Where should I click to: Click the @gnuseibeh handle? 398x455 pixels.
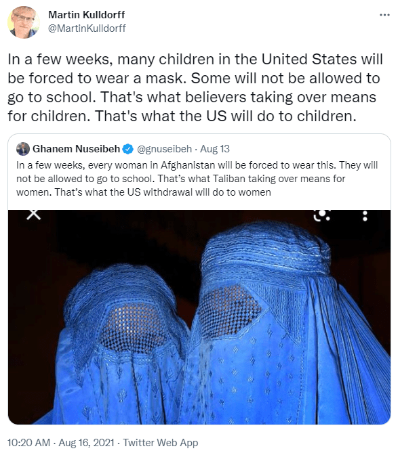coord(164,149)
